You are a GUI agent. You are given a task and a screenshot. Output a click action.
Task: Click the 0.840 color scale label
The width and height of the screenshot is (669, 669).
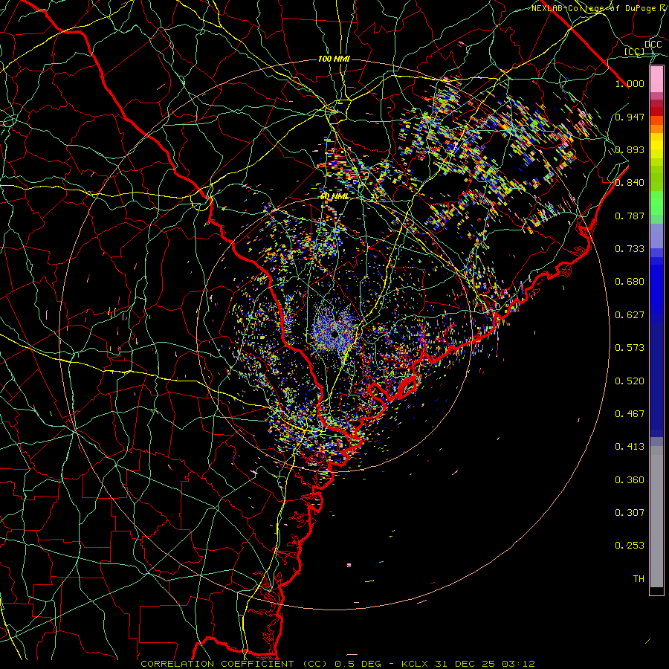tap(630, 183)
